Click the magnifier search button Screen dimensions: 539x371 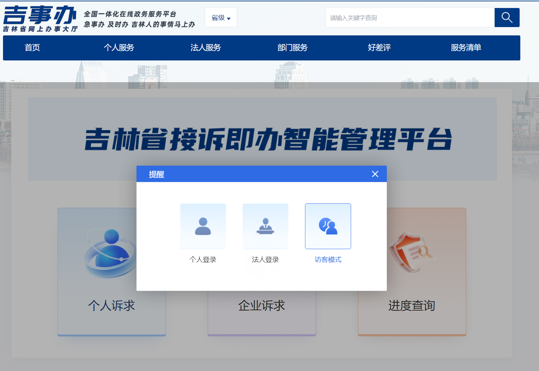click(x=507, y=18)
